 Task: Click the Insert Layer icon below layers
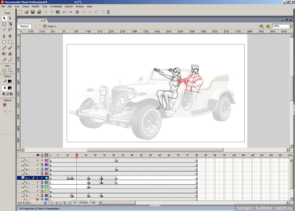(x=19, y=202)
